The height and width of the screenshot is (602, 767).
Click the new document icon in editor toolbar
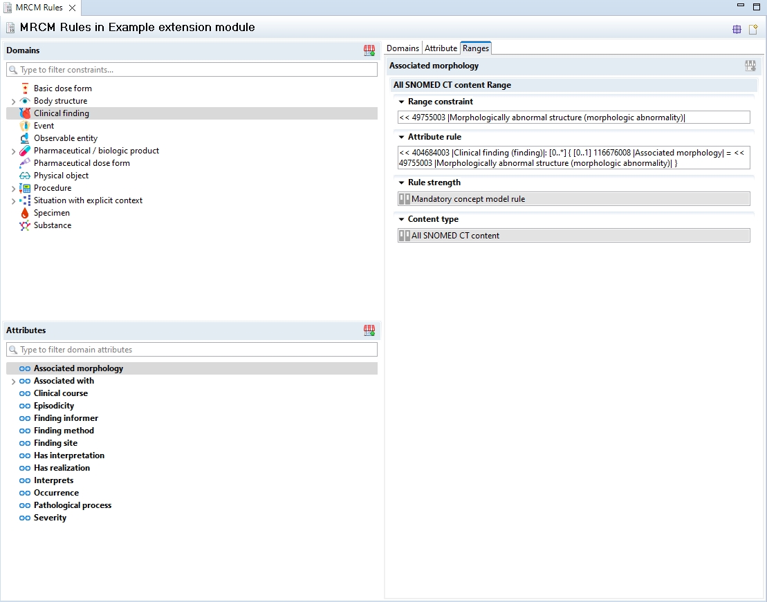pyautogui.click(x=753, y=29)
